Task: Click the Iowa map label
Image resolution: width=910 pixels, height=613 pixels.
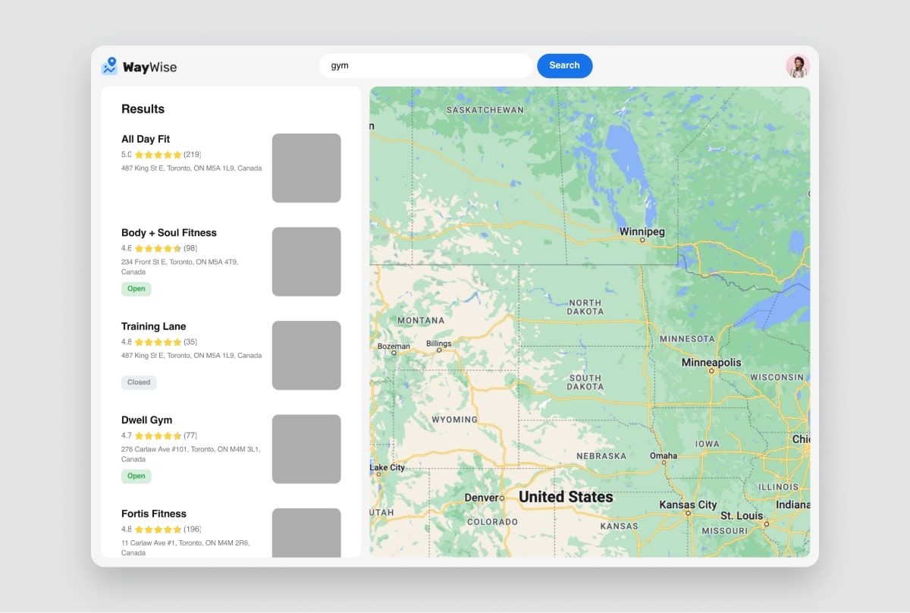Action: 708,444
